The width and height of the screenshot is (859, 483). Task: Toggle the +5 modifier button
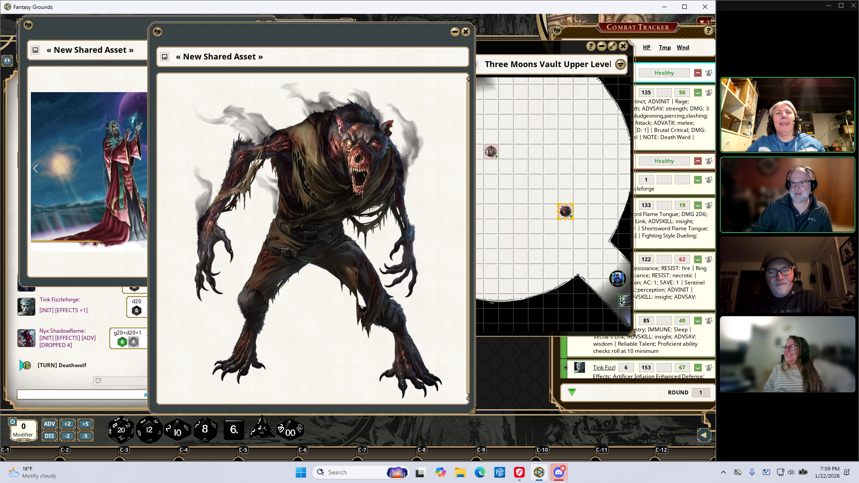pyautogui.click(x=85, y=424)
